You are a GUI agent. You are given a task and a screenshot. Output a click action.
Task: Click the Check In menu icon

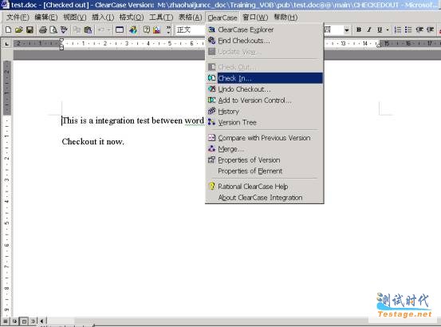212,78
